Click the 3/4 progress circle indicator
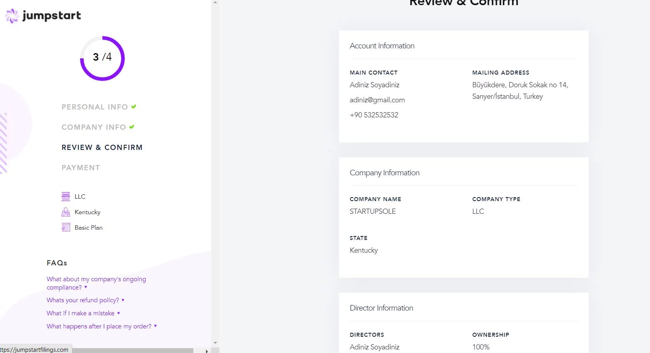 tap(102, 58)
